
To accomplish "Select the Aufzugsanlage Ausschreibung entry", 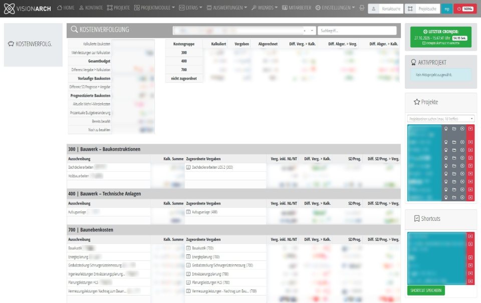I will click(x=77, y=212).
